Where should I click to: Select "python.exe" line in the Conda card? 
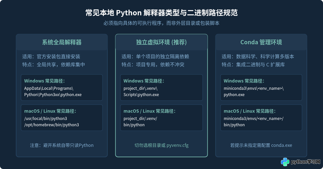[234, 95]
